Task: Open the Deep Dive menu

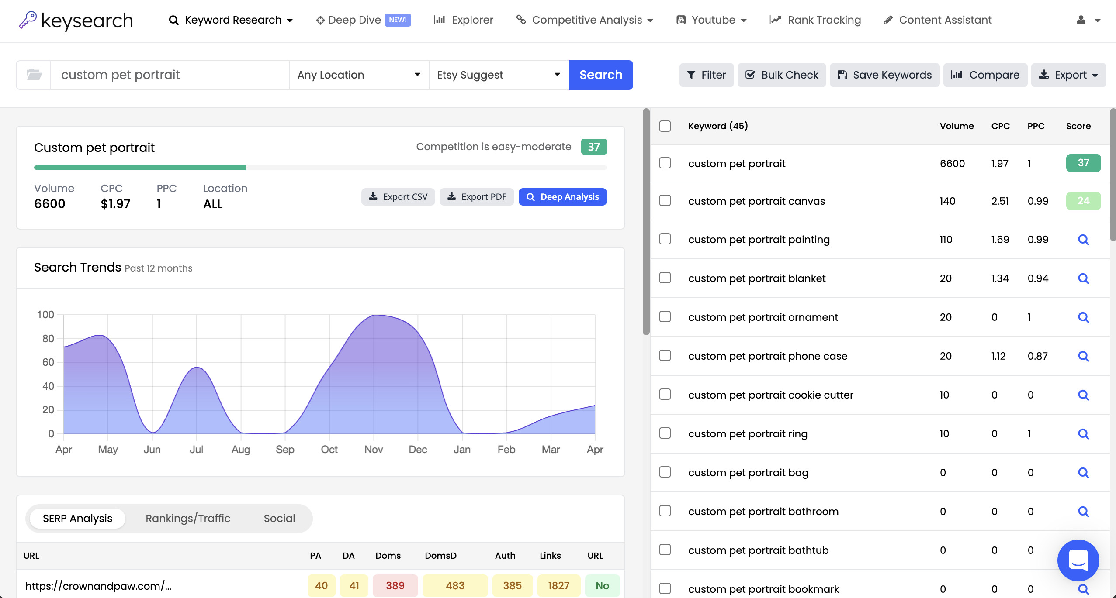Action: click(x=355, y=20)
